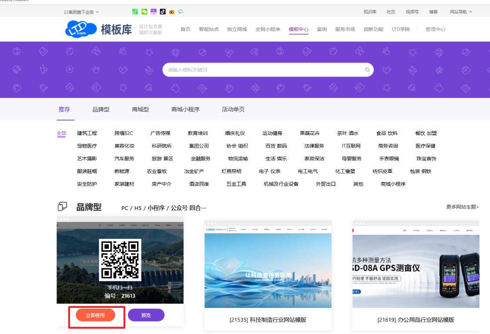The height and width of the screenshot is (334, 490).
Task: Click the LTD.com cloud logo
Action: coord(81,29)
